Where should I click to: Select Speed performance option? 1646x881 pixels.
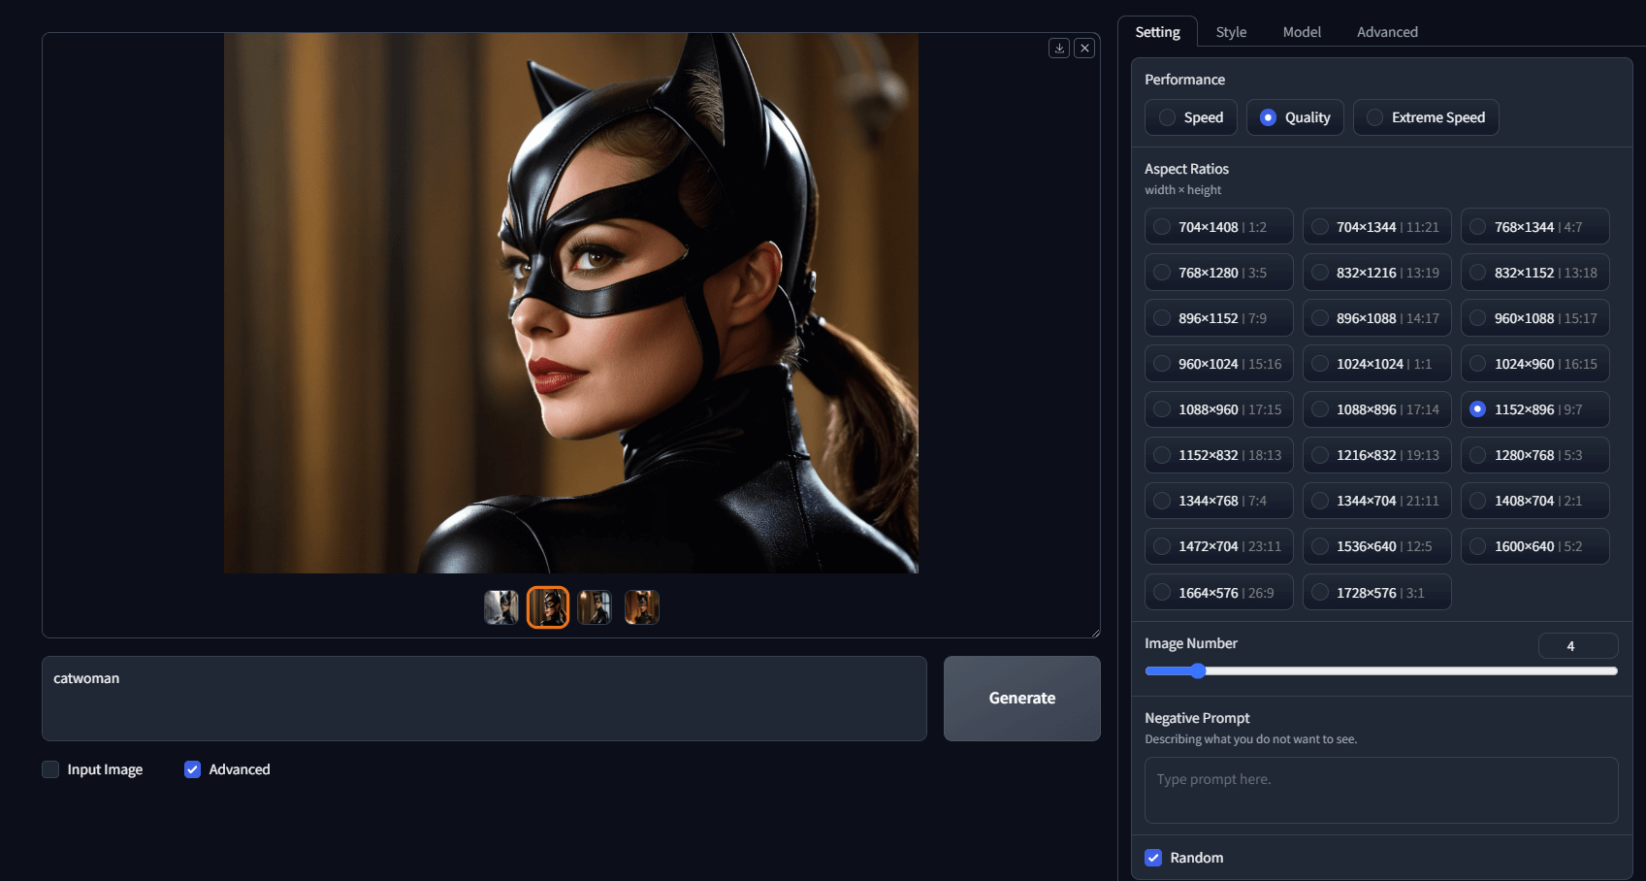click(x=1191, y=117)
